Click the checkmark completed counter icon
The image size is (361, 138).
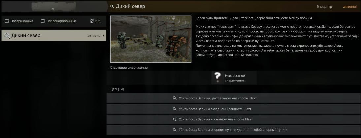point(92,21)
